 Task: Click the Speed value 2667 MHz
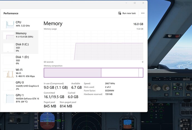click(110, 83)
